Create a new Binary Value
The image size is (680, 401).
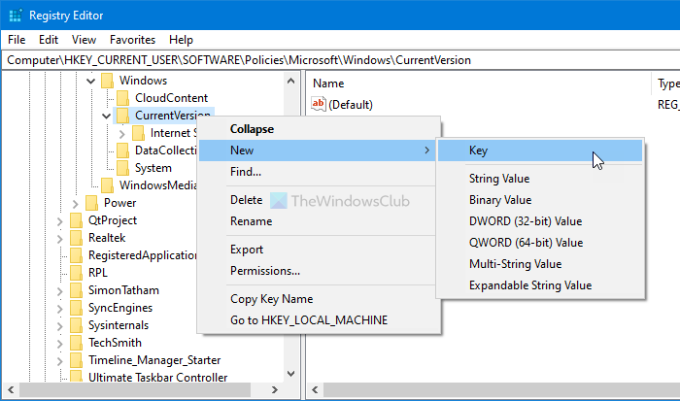[x=540, y=200]
